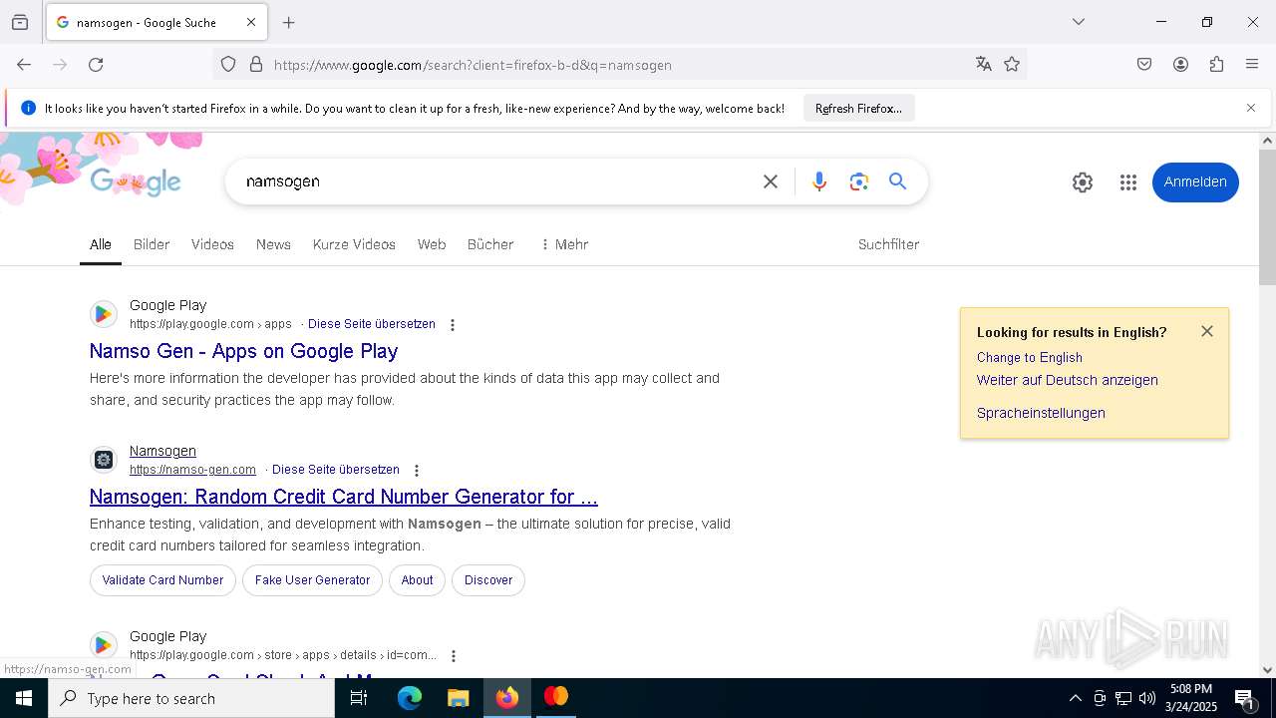Open the Firefox hamburger menu
The width and height of the screenshot is (1276, 718).
pos(1252,65)
